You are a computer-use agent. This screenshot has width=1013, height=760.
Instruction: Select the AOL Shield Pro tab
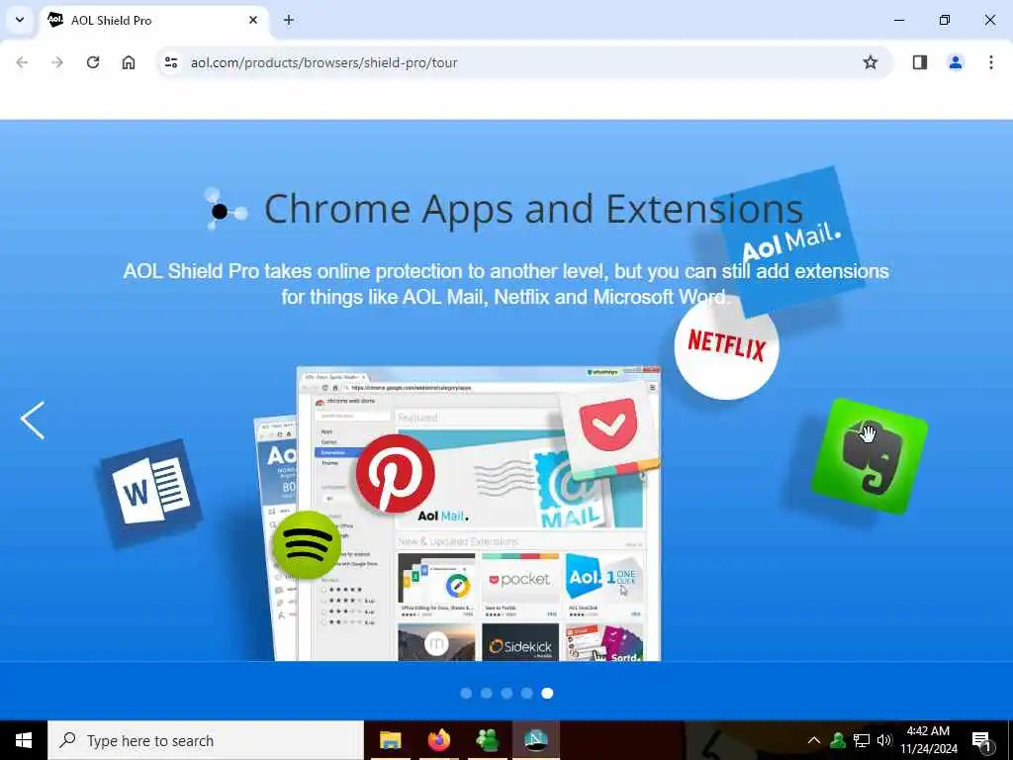153,21
